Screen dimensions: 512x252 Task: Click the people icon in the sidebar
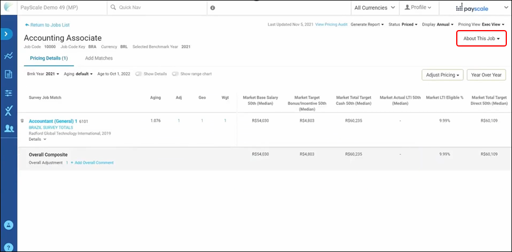pyautogui.click(x=9, y=128)
